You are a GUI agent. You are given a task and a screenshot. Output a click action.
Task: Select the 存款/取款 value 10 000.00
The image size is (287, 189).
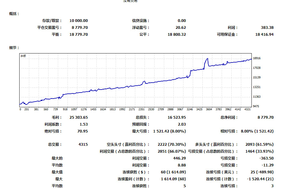(79, 20)
